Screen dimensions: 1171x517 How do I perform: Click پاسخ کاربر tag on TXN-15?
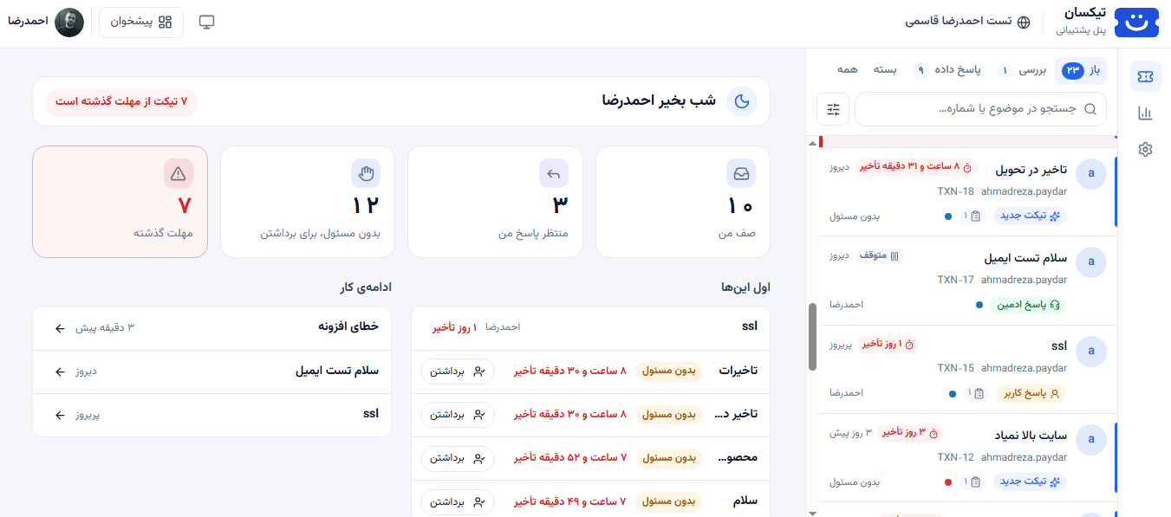tap(1031, 393)
